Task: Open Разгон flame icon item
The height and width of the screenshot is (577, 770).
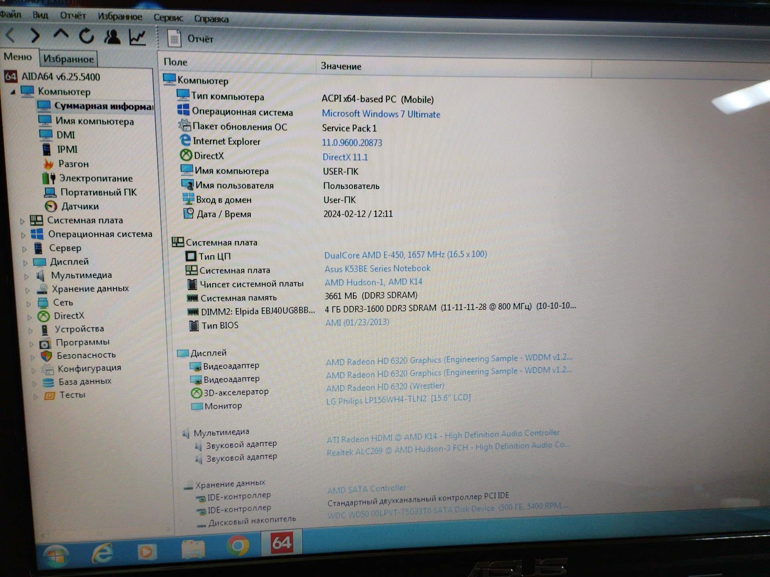Action: 49,164
